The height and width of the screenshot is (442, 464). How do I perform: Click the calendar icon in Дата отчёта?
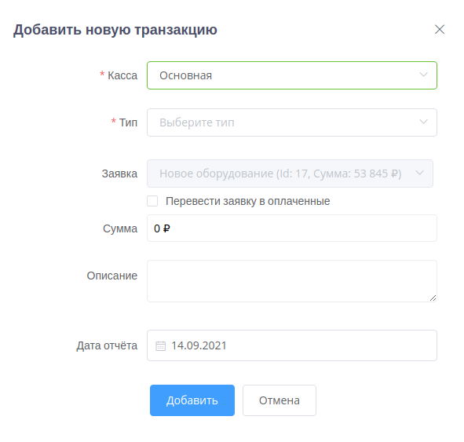[161, 346]
